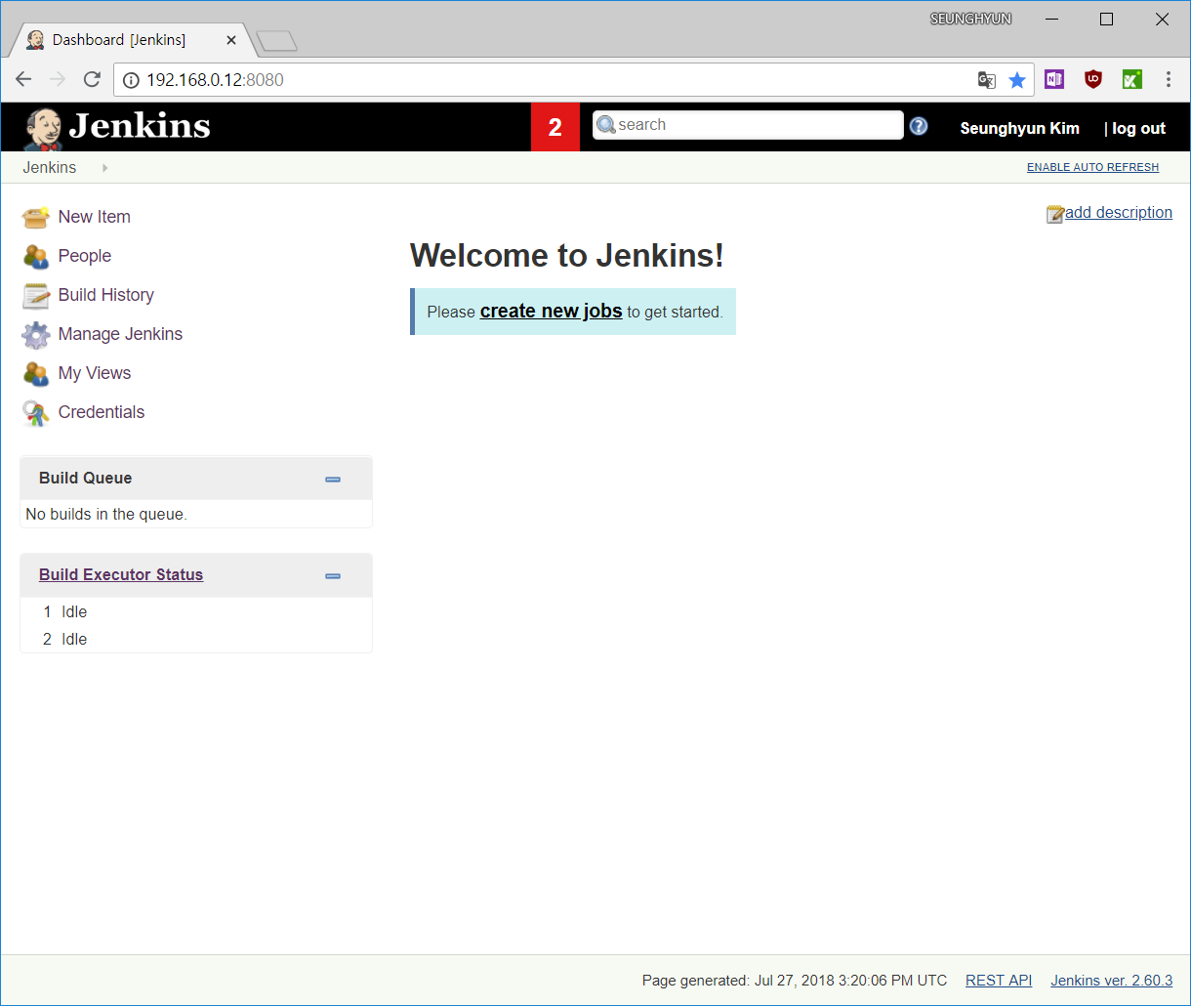Expand the Jenkins breadcrumb arrow
This screenshot has width=1191, height=1006.
coord(104,167)
